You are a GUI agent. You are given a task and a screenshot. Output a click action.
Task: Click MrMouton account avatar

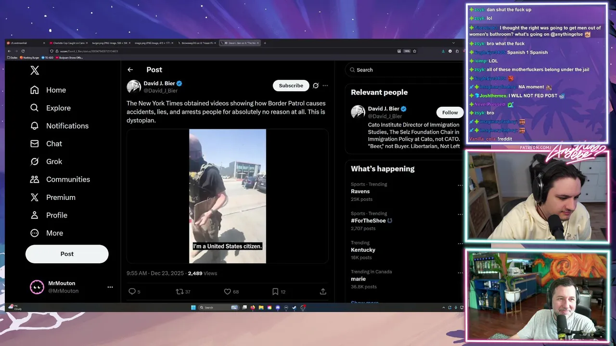pos(37,287)
